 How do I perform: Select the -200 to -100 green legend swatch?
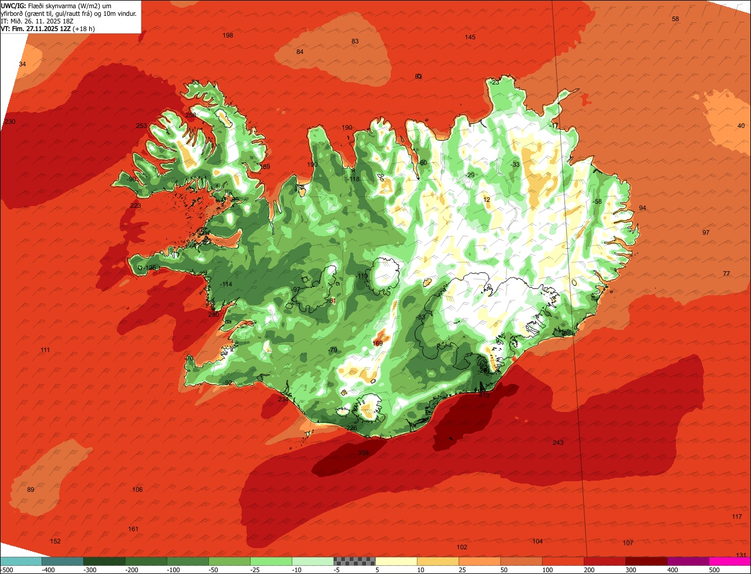pyautogui.click(x=146, y=561)
